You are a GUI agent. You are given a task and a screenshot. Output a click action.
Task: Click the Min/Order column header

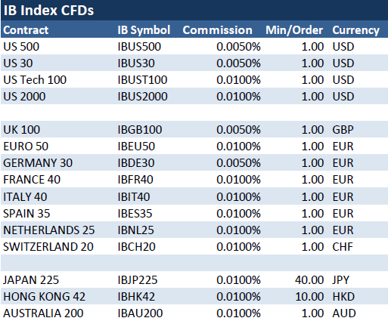coord(294,30)
